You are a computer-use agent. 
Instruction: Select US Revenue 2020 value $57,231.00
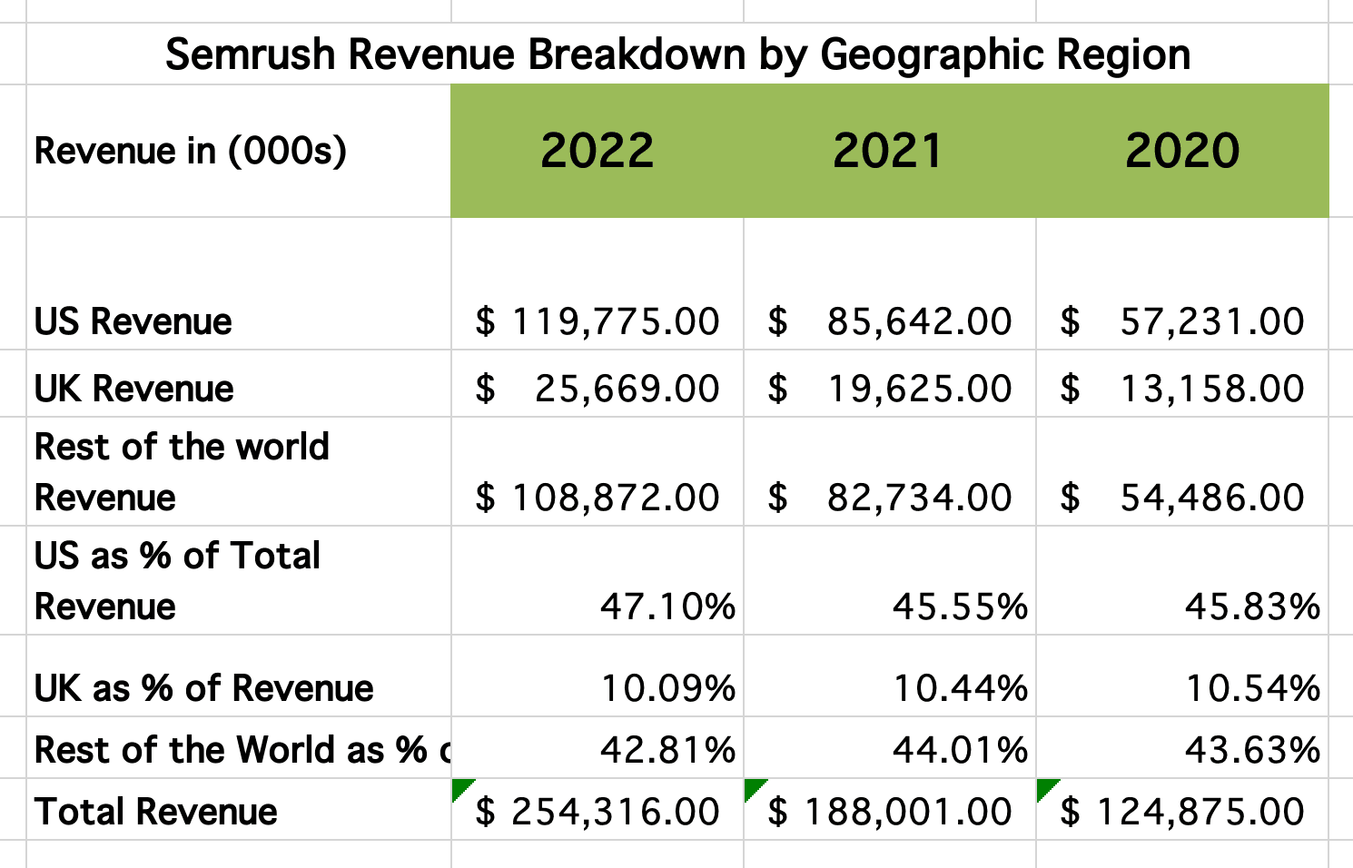1182,283
